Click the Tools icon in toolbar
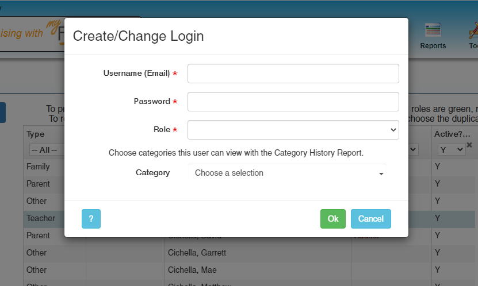This screenshot has height=286, width=478. 473,34
